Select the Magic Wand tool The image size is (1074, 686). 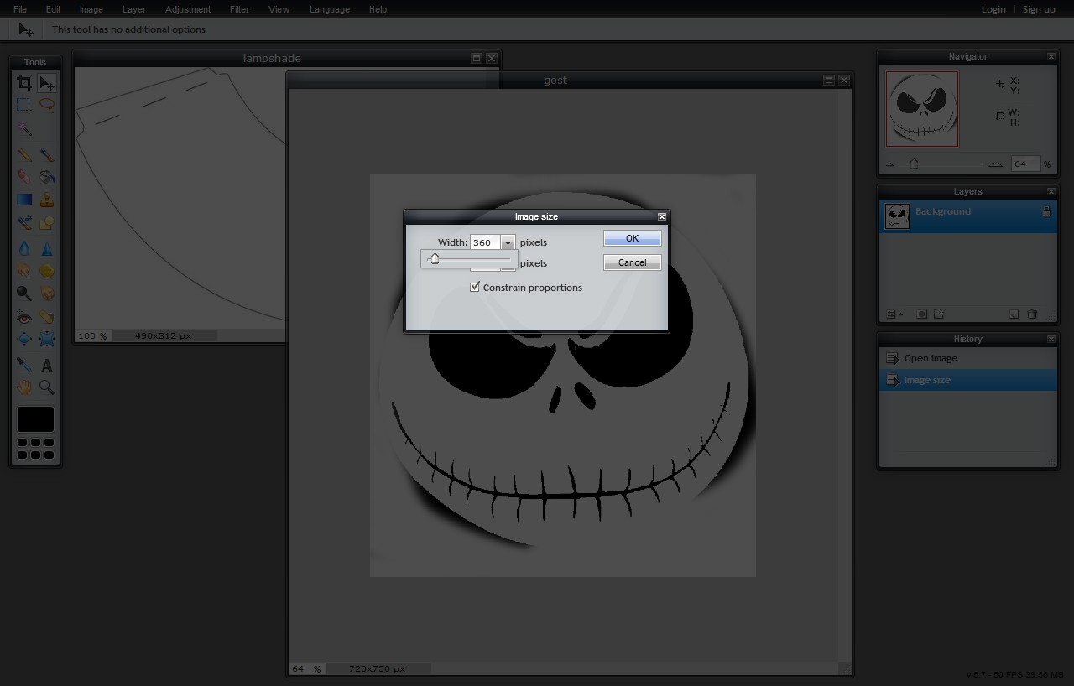pos(24,129)
